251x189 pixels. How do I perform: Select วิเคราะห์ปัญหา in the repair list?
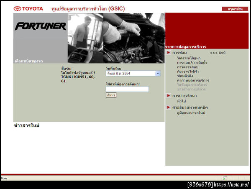click(x=189, y=58)
